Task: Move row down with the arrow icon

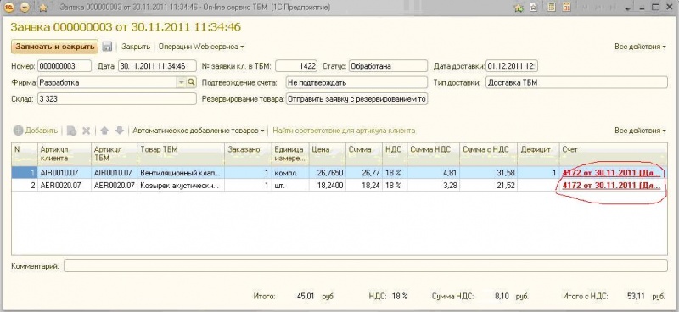Action: [x=120, y=131]
